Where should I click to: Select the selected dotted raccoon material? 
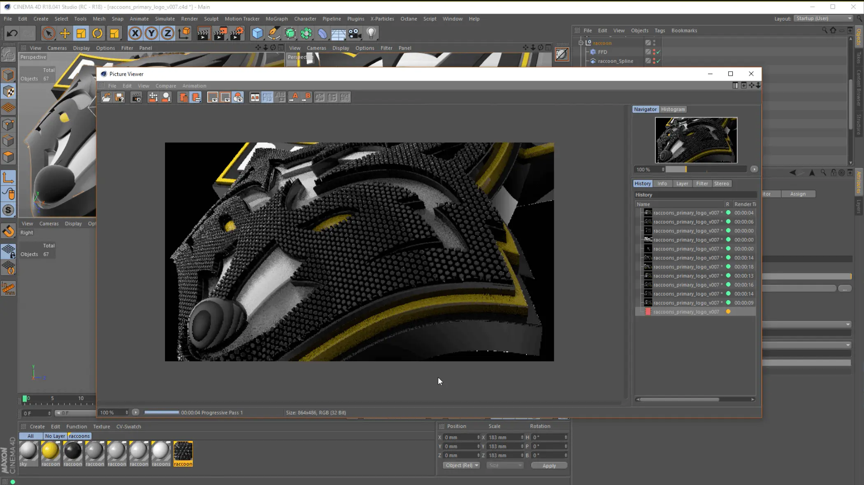[x=183, y=453]
